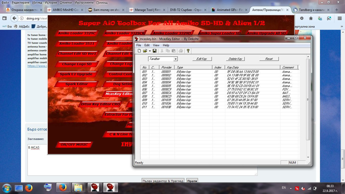Select key row 001 in the list
345x194 pixels.
220,72
